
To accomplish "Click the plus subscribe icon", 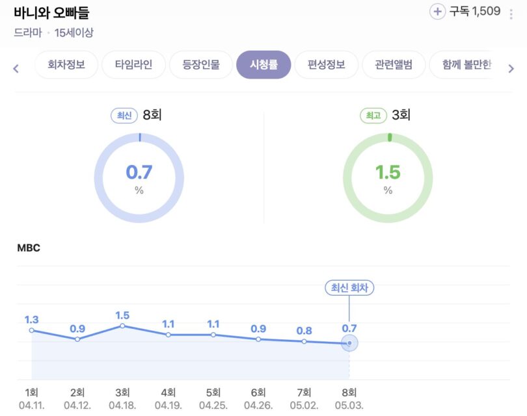I will tap(438, 12).
